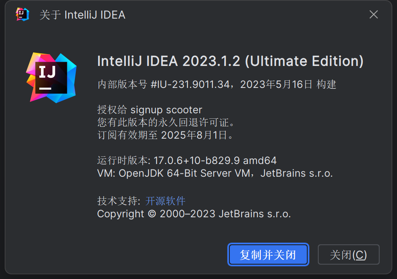Click the 授权给 label text
The image size is (397, 279).
point(112,110)
